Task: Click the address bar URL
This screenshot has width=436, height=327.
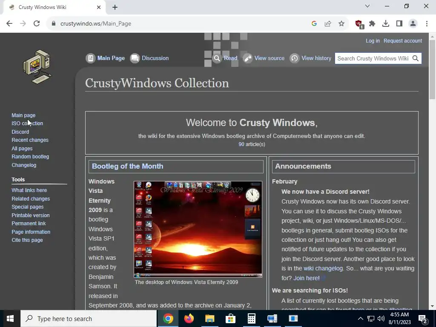Action: point(96,24)
